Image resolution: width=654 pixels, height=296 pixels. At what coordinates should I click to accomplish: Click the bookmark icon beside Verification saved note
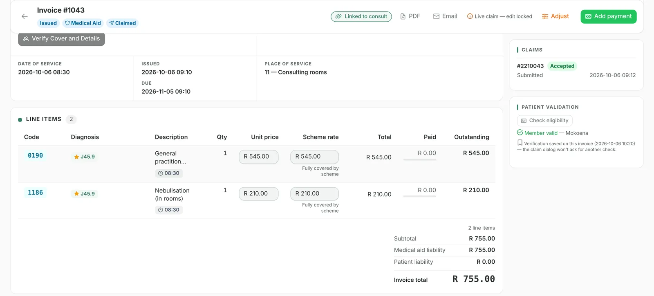(520, 143)
